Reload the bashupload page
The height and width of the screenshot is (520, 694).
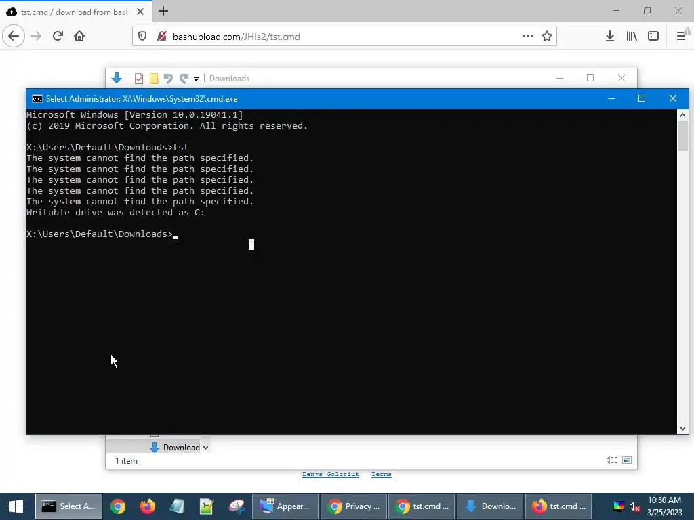click(58, 37)
